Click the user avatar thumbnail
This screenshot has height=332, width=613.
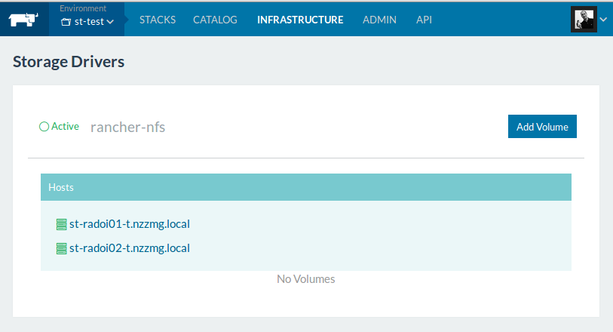click(x=584, y=19)
